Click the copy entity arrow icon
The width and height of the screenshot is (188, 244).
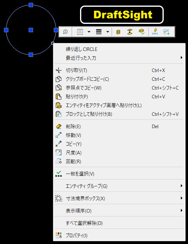[x=59, y=144]
